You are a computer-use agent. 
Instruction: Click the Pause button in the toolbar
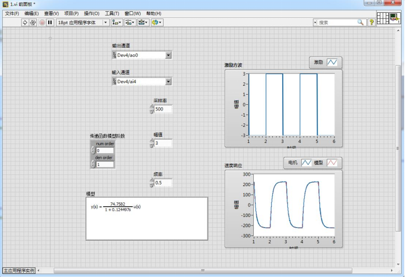point(50,22)
